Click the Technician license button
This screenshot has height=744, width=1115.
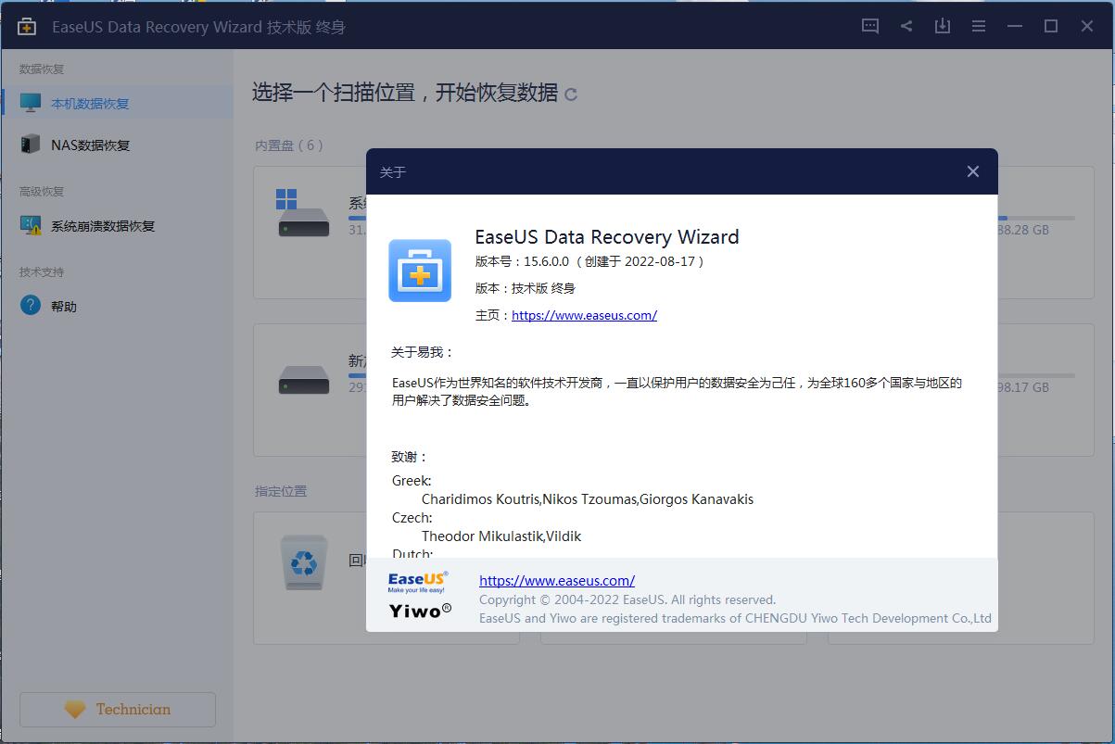(118, 710)
